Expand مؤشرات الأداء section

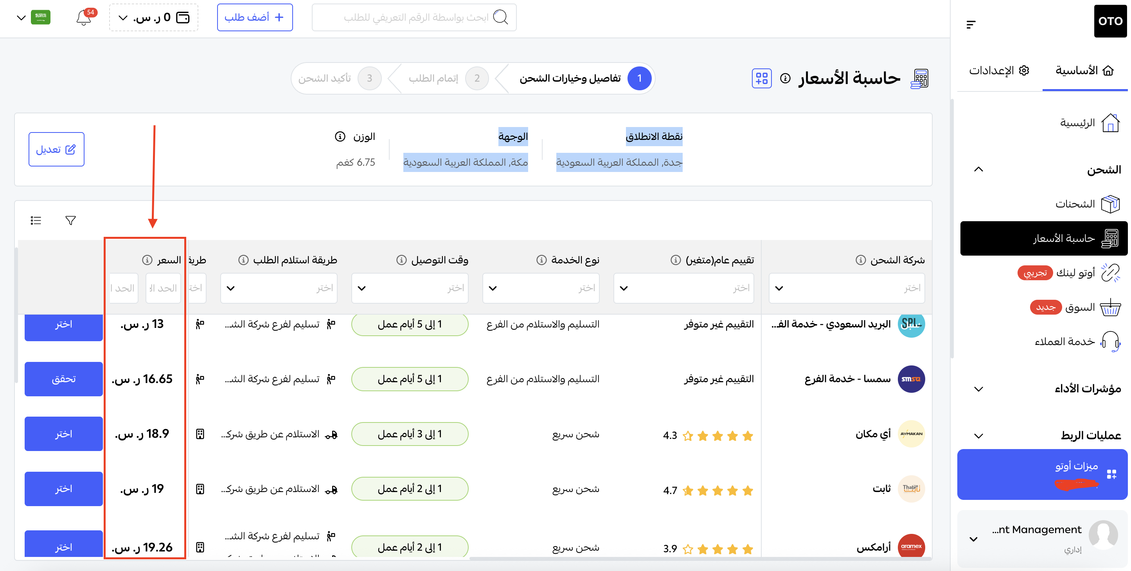[979, 389]
